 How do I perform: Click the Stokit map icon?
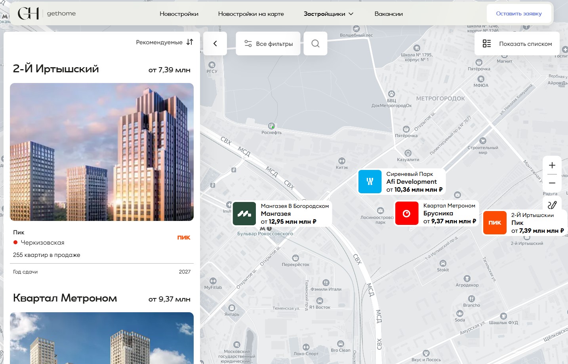[x=443, y=263]
